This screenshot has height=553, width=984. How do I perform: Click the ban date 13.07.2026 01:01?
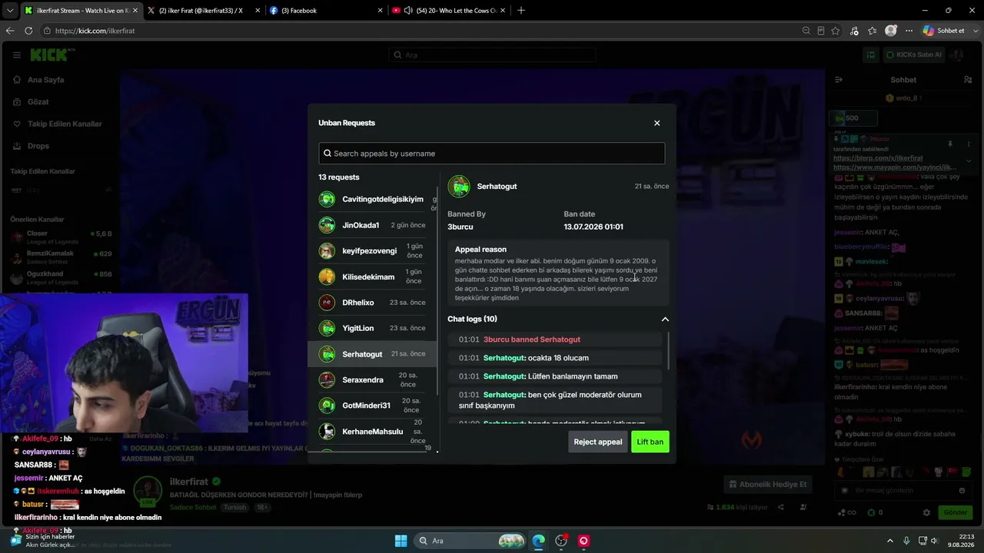coord(593,227)
